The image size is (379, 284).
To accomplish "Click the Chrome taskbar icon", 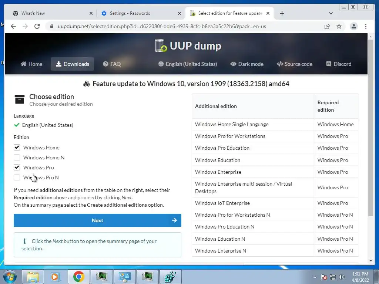I will (x=78, y=277).
